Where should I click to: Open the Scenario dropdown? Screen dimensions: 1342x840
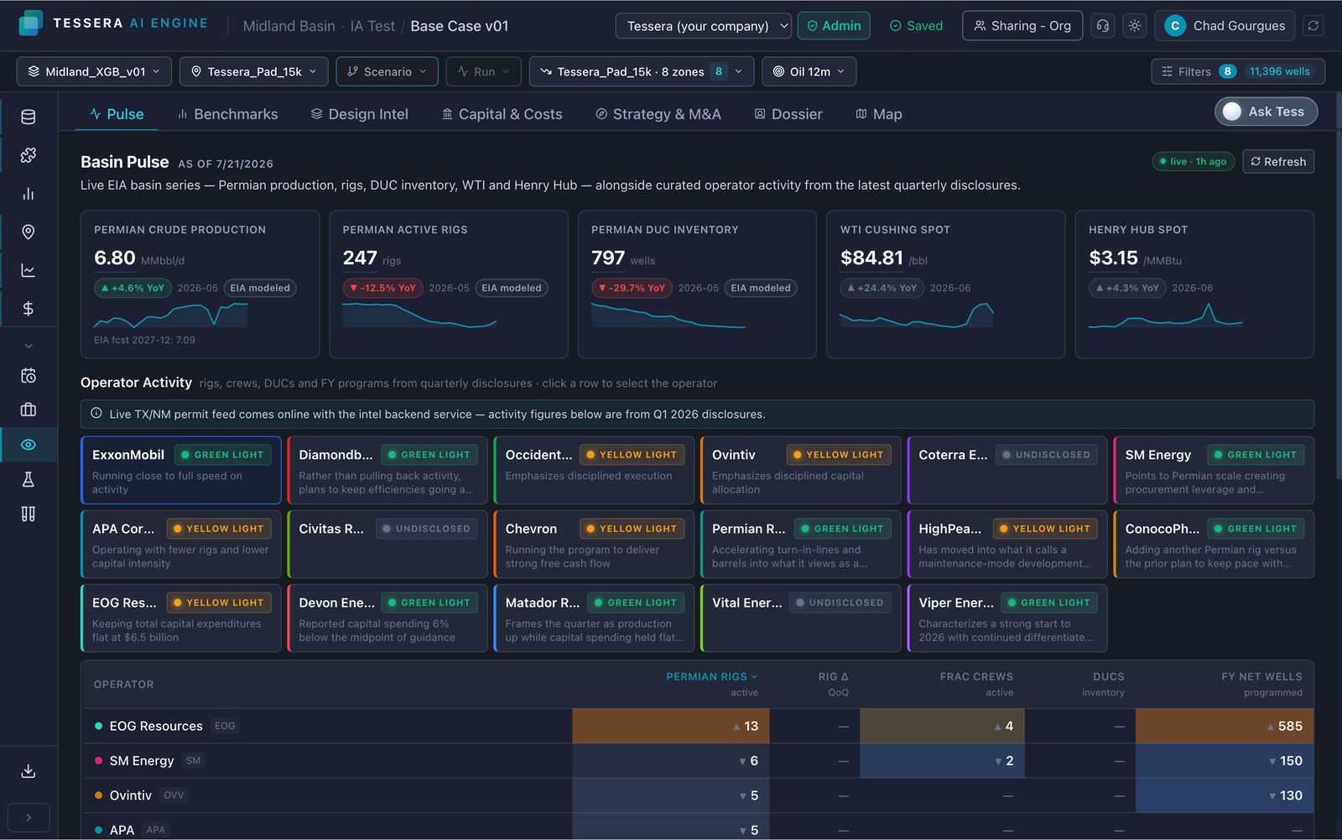pyautogui.click(x=388, y=71)
